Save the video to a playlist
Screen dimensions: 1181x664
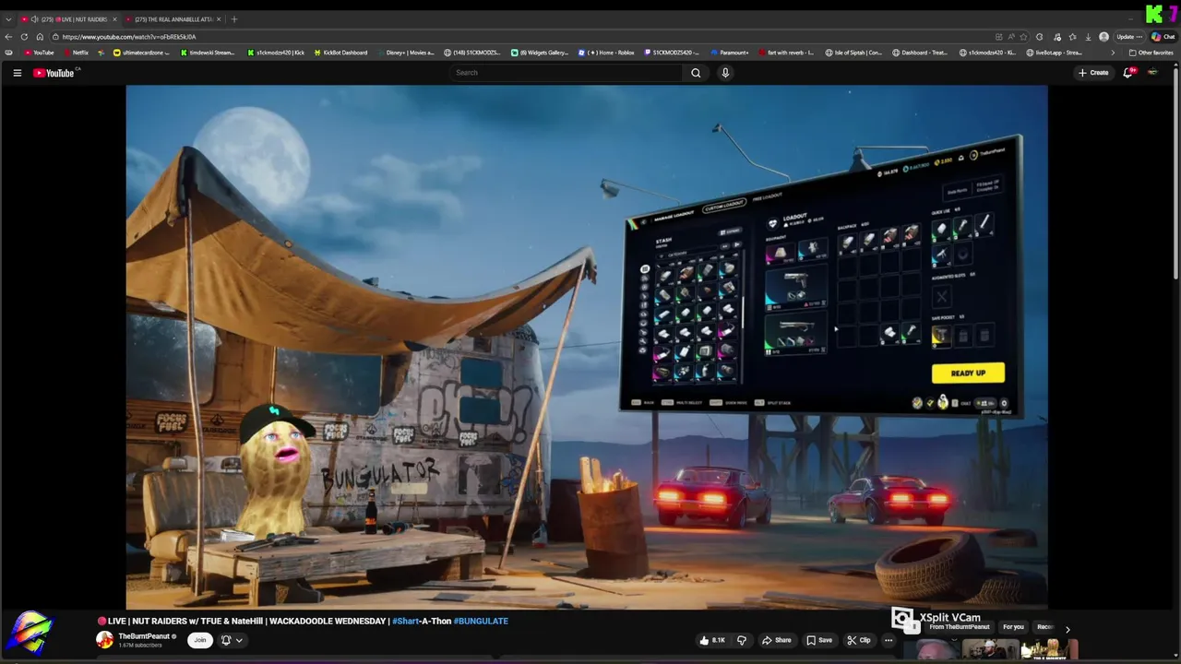point(819,640)
